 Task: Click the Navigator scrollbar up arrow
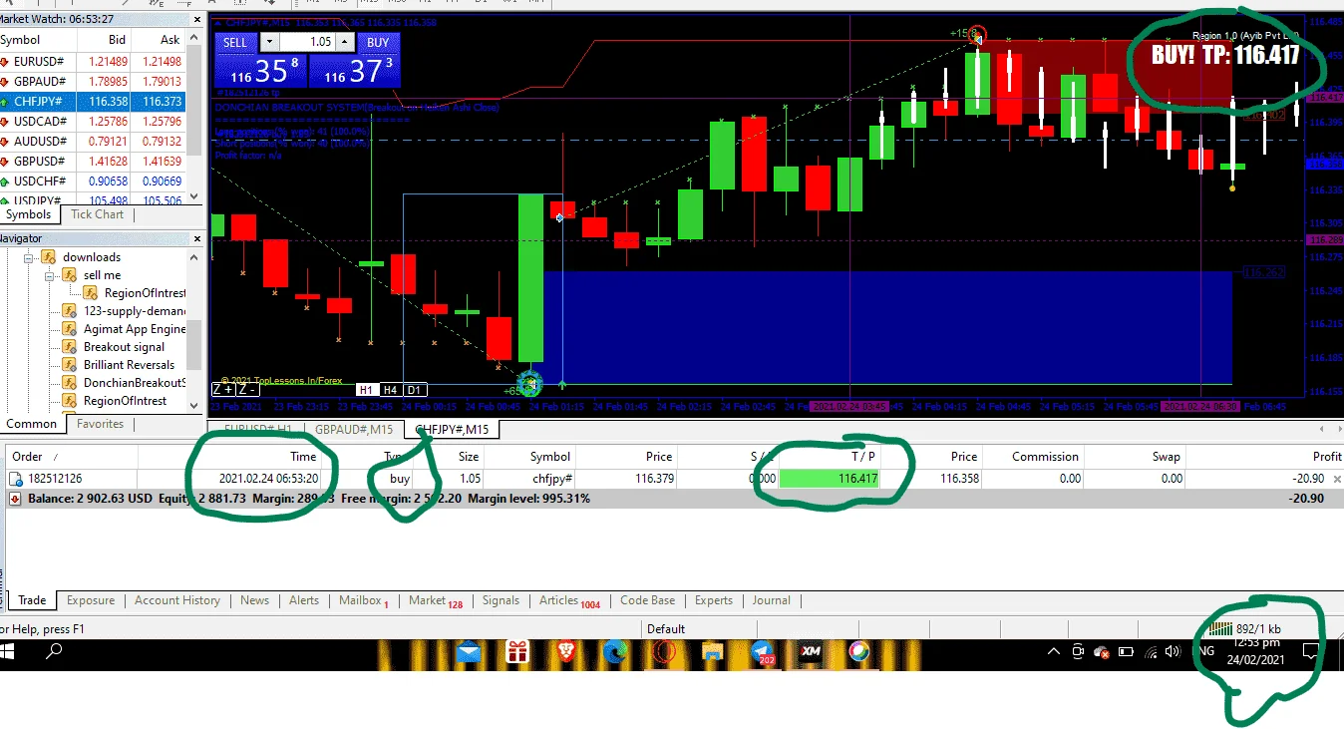[x=194, y=257]
